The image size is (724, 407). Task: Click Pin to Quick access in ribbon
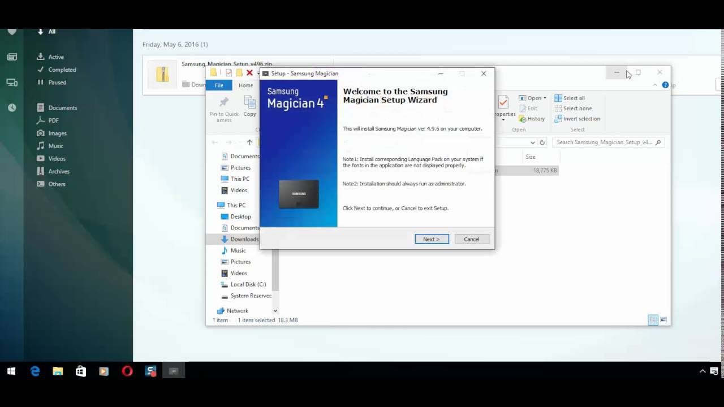pyautogui.click(x=224, y=110)
